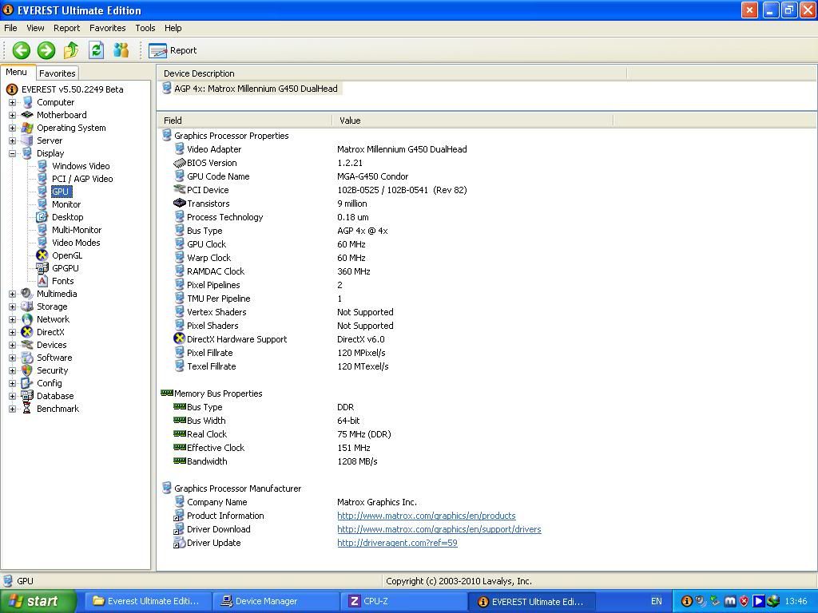This screenshot has width=818, height=613.
Task: Click the Storage icon in the tree
Action: click(x=27, y=306)
